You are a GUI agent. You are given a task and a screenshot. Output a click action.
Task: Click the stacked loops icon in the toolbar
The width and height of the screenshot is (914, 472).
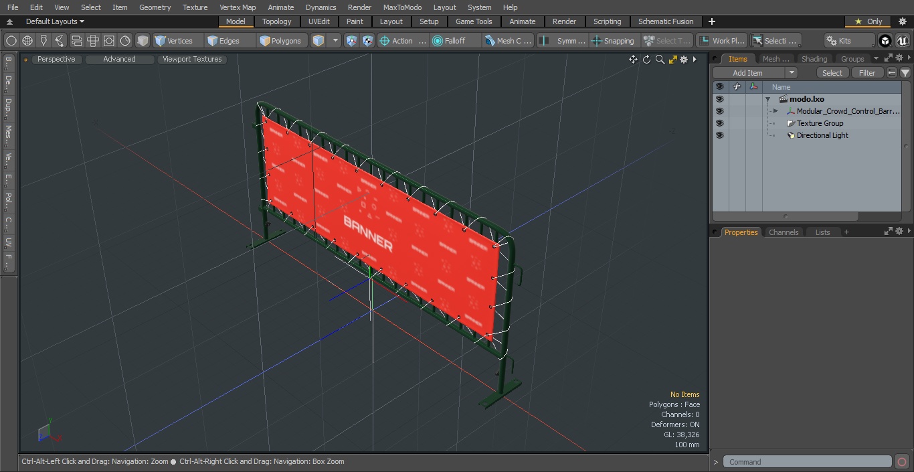click(76, 41)
